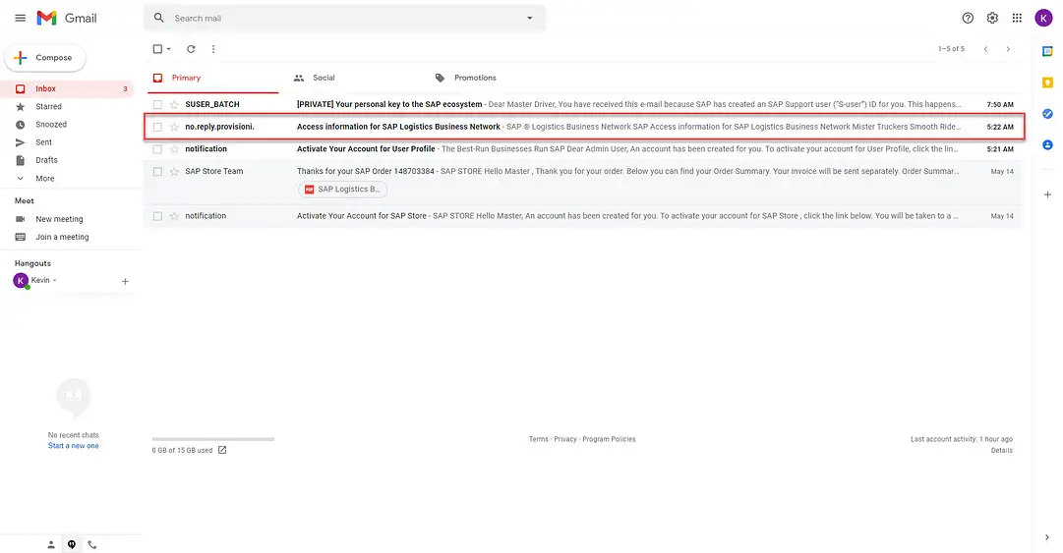Star the Activate Account for SAP Store email
Screen dimensions: 1063x553
coord(174,216)
